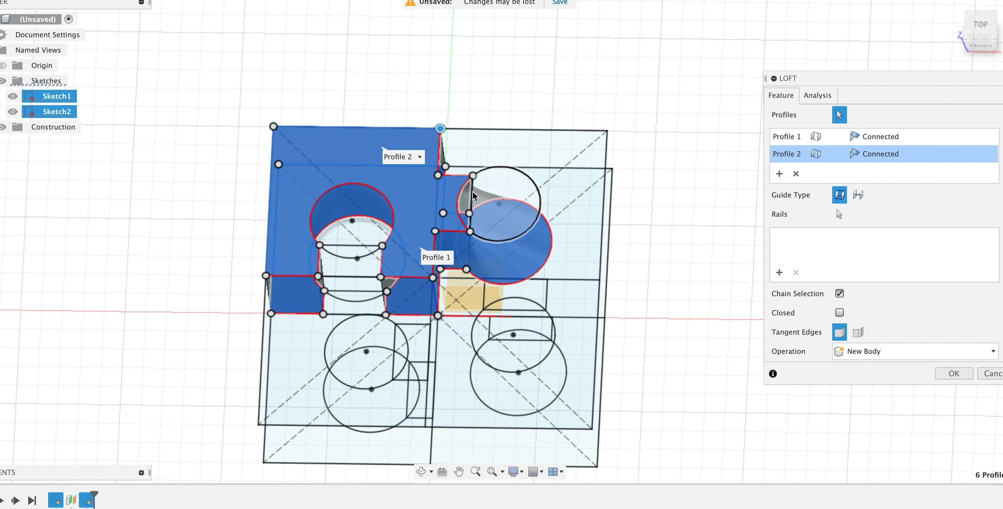Enable the Closed checkbox
The height and width of the screenshot is (509, 1003).
tap(839, 313)
